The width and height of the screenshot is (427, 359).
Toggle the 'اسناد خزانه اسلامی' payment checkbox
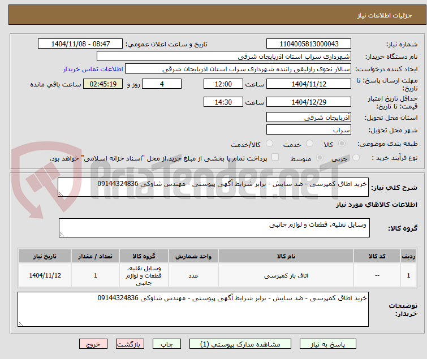(x=275, y=157)
